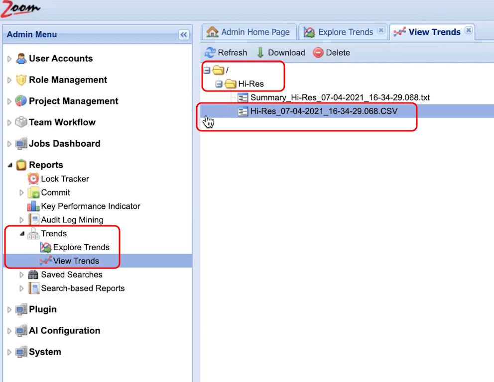
Task: Click the System monitor icon
Action: coord(21,352)
